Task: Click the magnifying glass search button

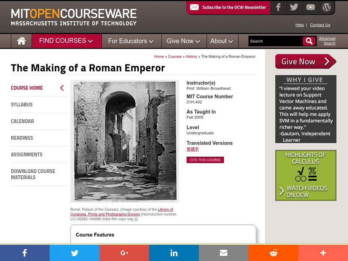Action: [x=309, y=41]
